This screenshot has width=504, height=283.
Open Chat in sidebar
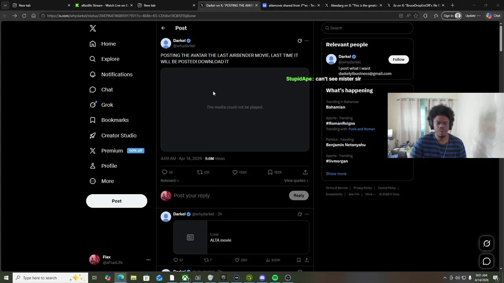pos(101,90)
